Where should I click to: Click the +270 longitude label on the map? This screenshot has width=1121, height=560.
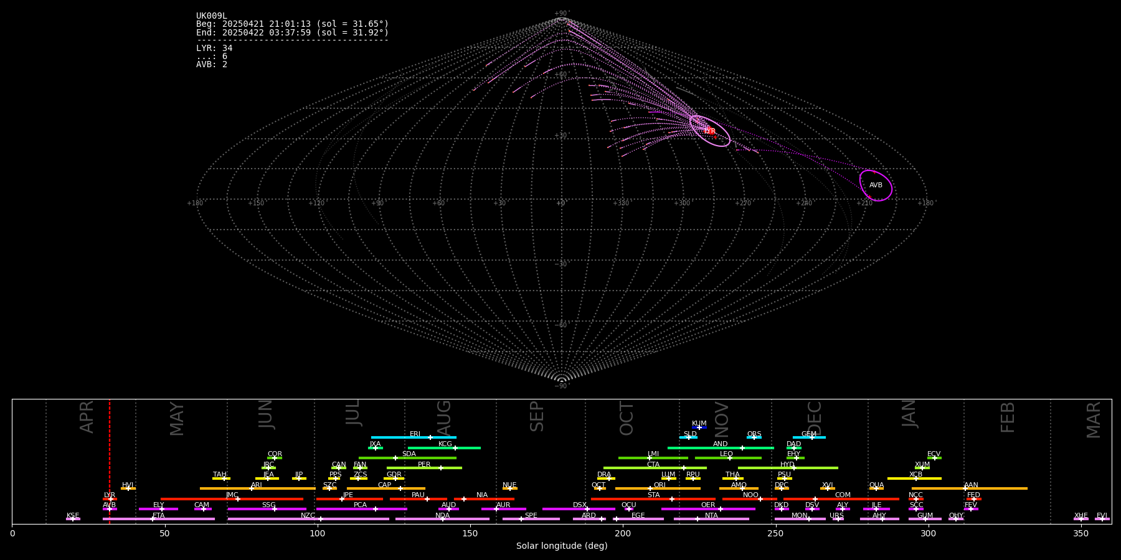point(743,203)
